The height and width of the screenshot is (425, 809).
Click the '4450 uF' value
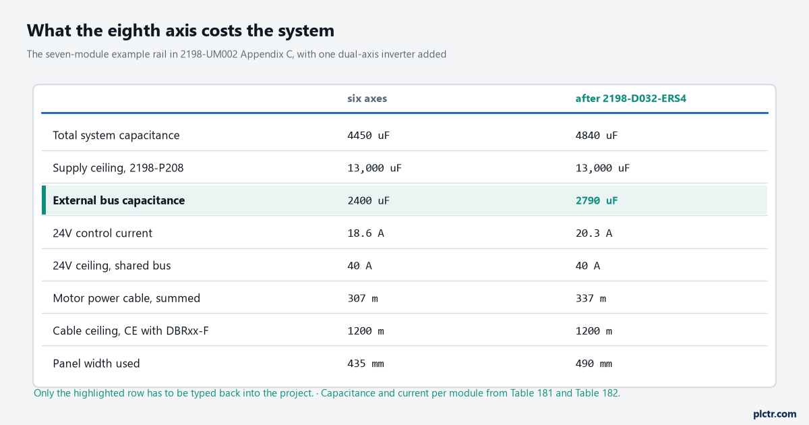tap(368, 135)
